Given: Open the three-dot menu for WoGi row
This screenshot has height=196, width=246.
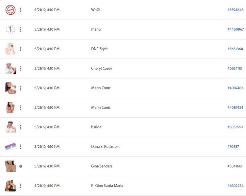Looking at the screenshot, I should [21, 10].
